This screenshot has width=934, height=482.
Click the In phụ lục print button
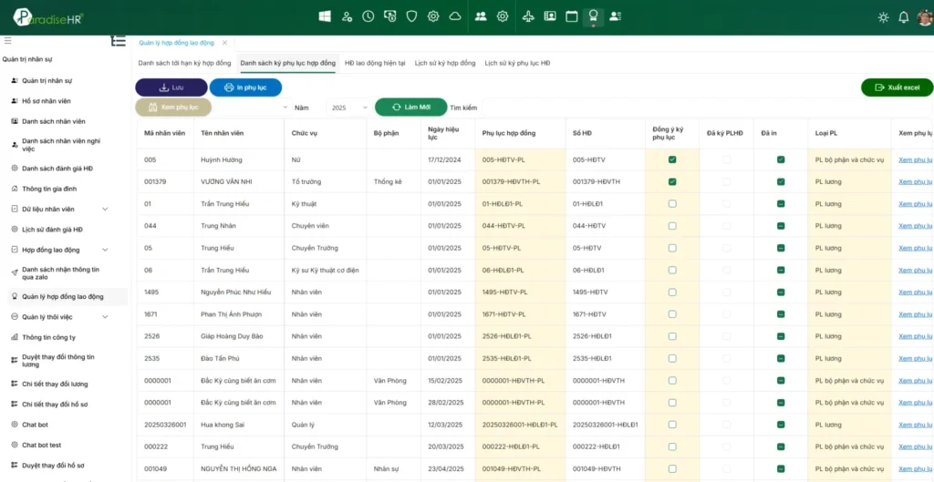coord(245,87)
